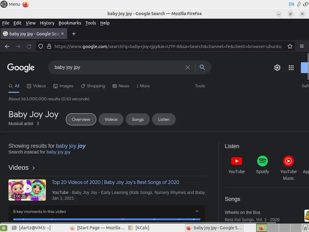Switch to dartz@VM3 terminal taskbar item
Image resolution: width=309 pixels, height=232 pixels.
click(31, 228)
